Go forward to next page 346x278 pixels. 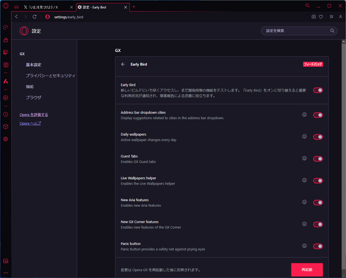pyautogui.click(x=26, y=17)
